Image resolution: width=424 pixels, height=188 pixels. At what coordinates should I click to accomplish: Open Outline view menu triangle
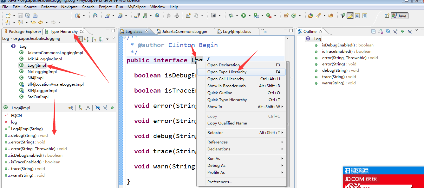pyautogui.click(x=417, y=30)
